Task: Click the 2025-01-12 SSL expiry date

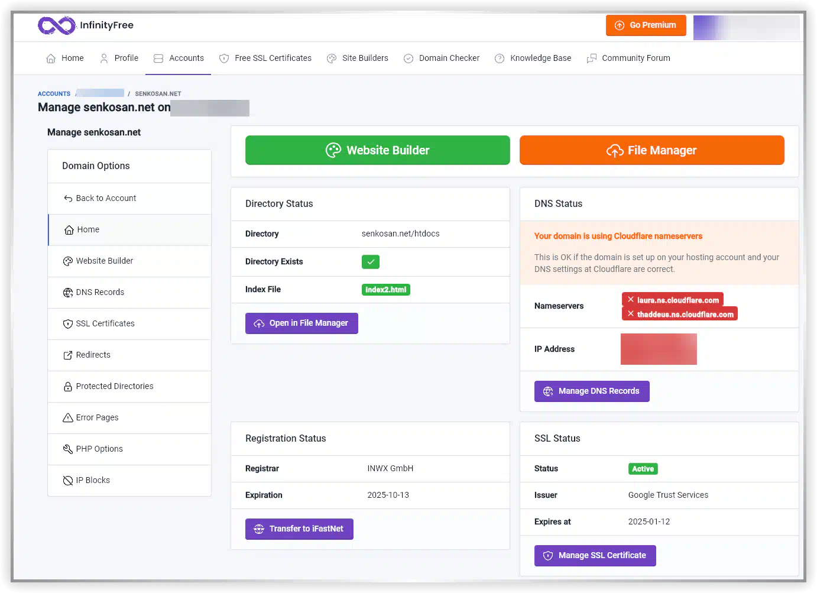Action: pos(649,521)
